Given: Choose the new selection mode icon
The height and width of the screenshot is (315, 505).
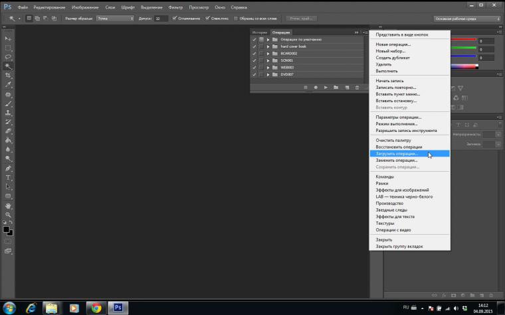Looking at the screenshot, I should [x=29, y=19].
